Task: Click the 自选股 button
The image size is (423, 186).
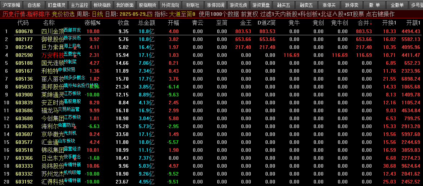Action: pyautogui.click(x=34, y=5)
